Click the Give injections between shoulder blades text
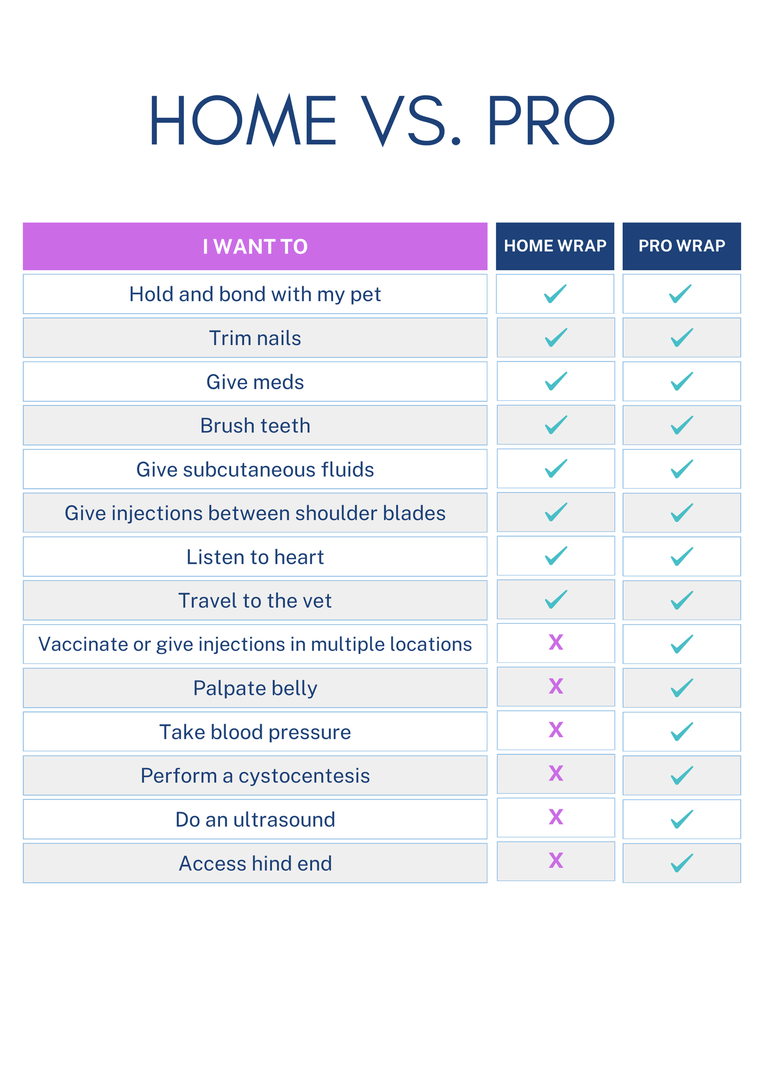The height and width of the screenshot is (1070, 764). (x=255, y=513)
